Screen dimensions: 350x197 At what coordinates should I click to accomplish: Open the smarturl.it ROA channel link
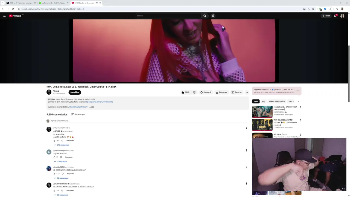[78, 107]
